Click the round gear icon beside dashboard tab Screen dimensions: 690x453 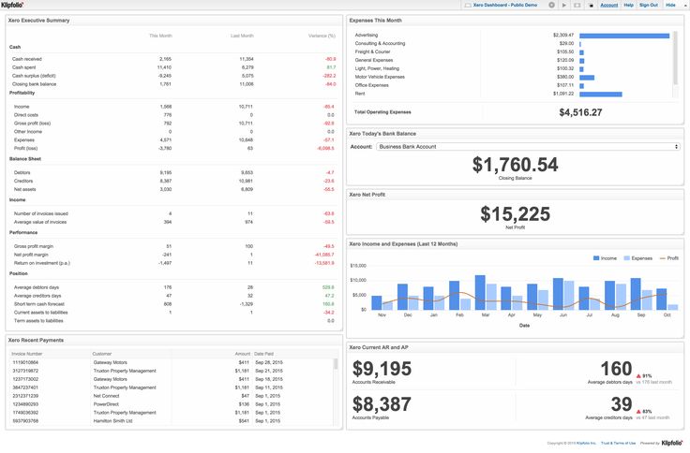click(552, 5)
